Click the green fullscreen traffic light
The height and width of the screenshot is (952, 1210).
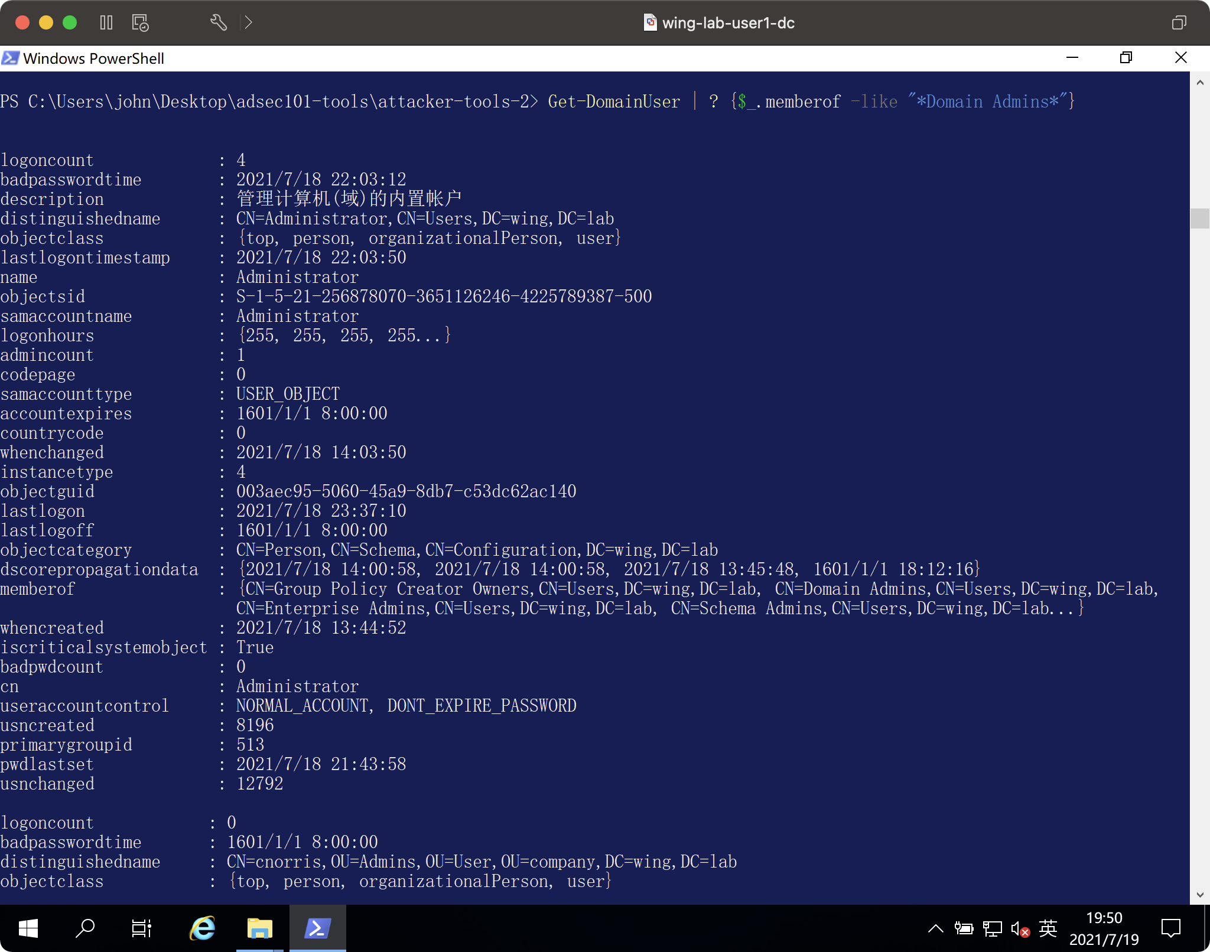pos(70,22)
